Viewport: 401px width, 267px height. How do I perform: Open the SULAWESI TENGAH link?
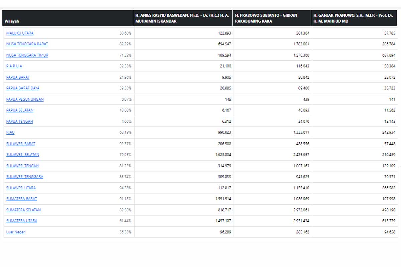[22, 166]
